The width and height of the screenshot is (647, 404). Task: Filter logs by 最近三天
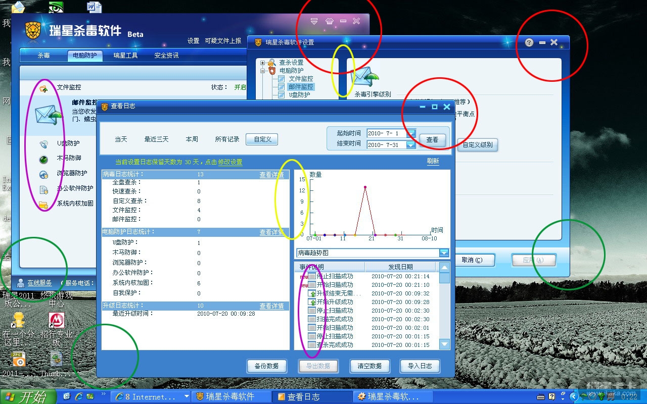(x=156, y=139)
